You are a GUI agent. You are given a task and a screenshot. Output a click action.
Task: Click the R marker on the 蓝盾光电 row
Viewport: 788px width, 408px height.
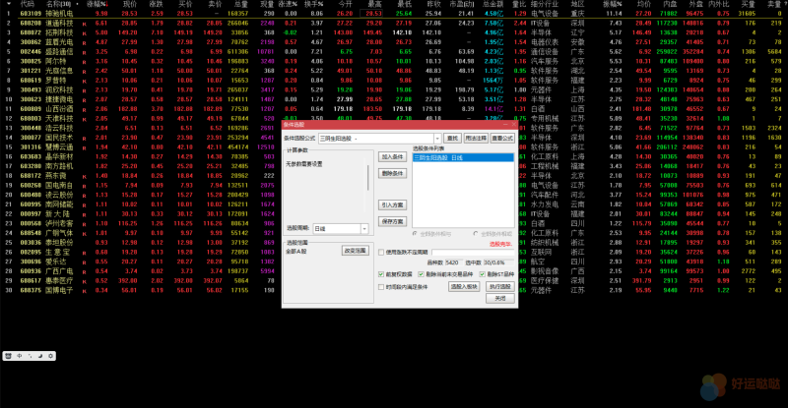pyautogui.click(x=85, y=42)
